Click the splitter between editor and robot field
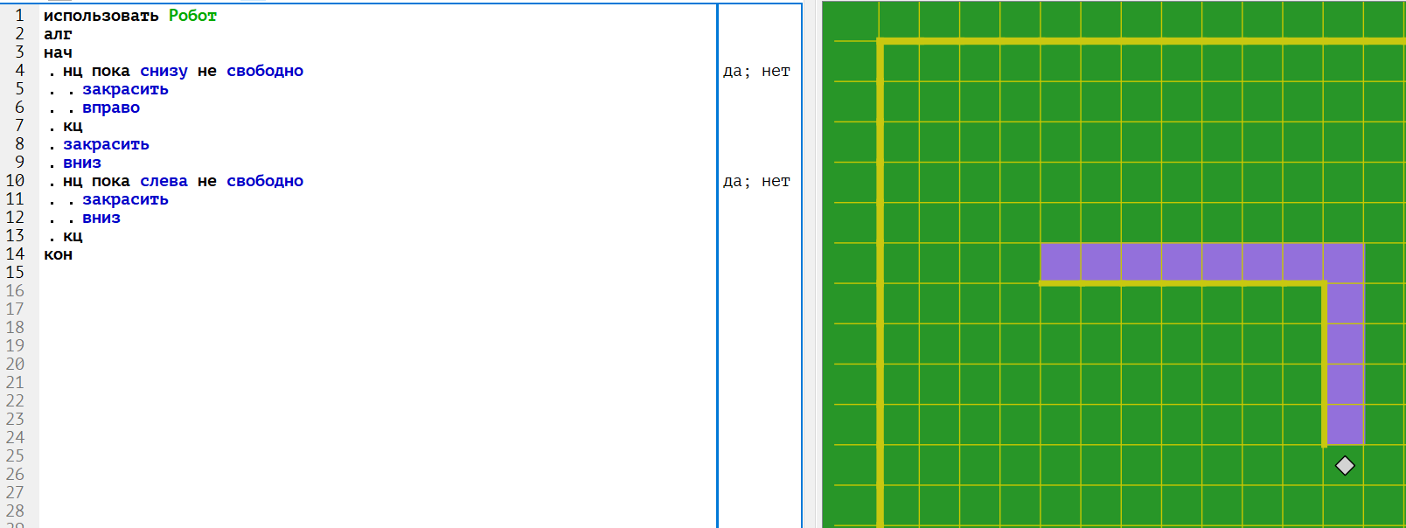The width and height of the screenshot is (1406, 528). coord(812,264)
